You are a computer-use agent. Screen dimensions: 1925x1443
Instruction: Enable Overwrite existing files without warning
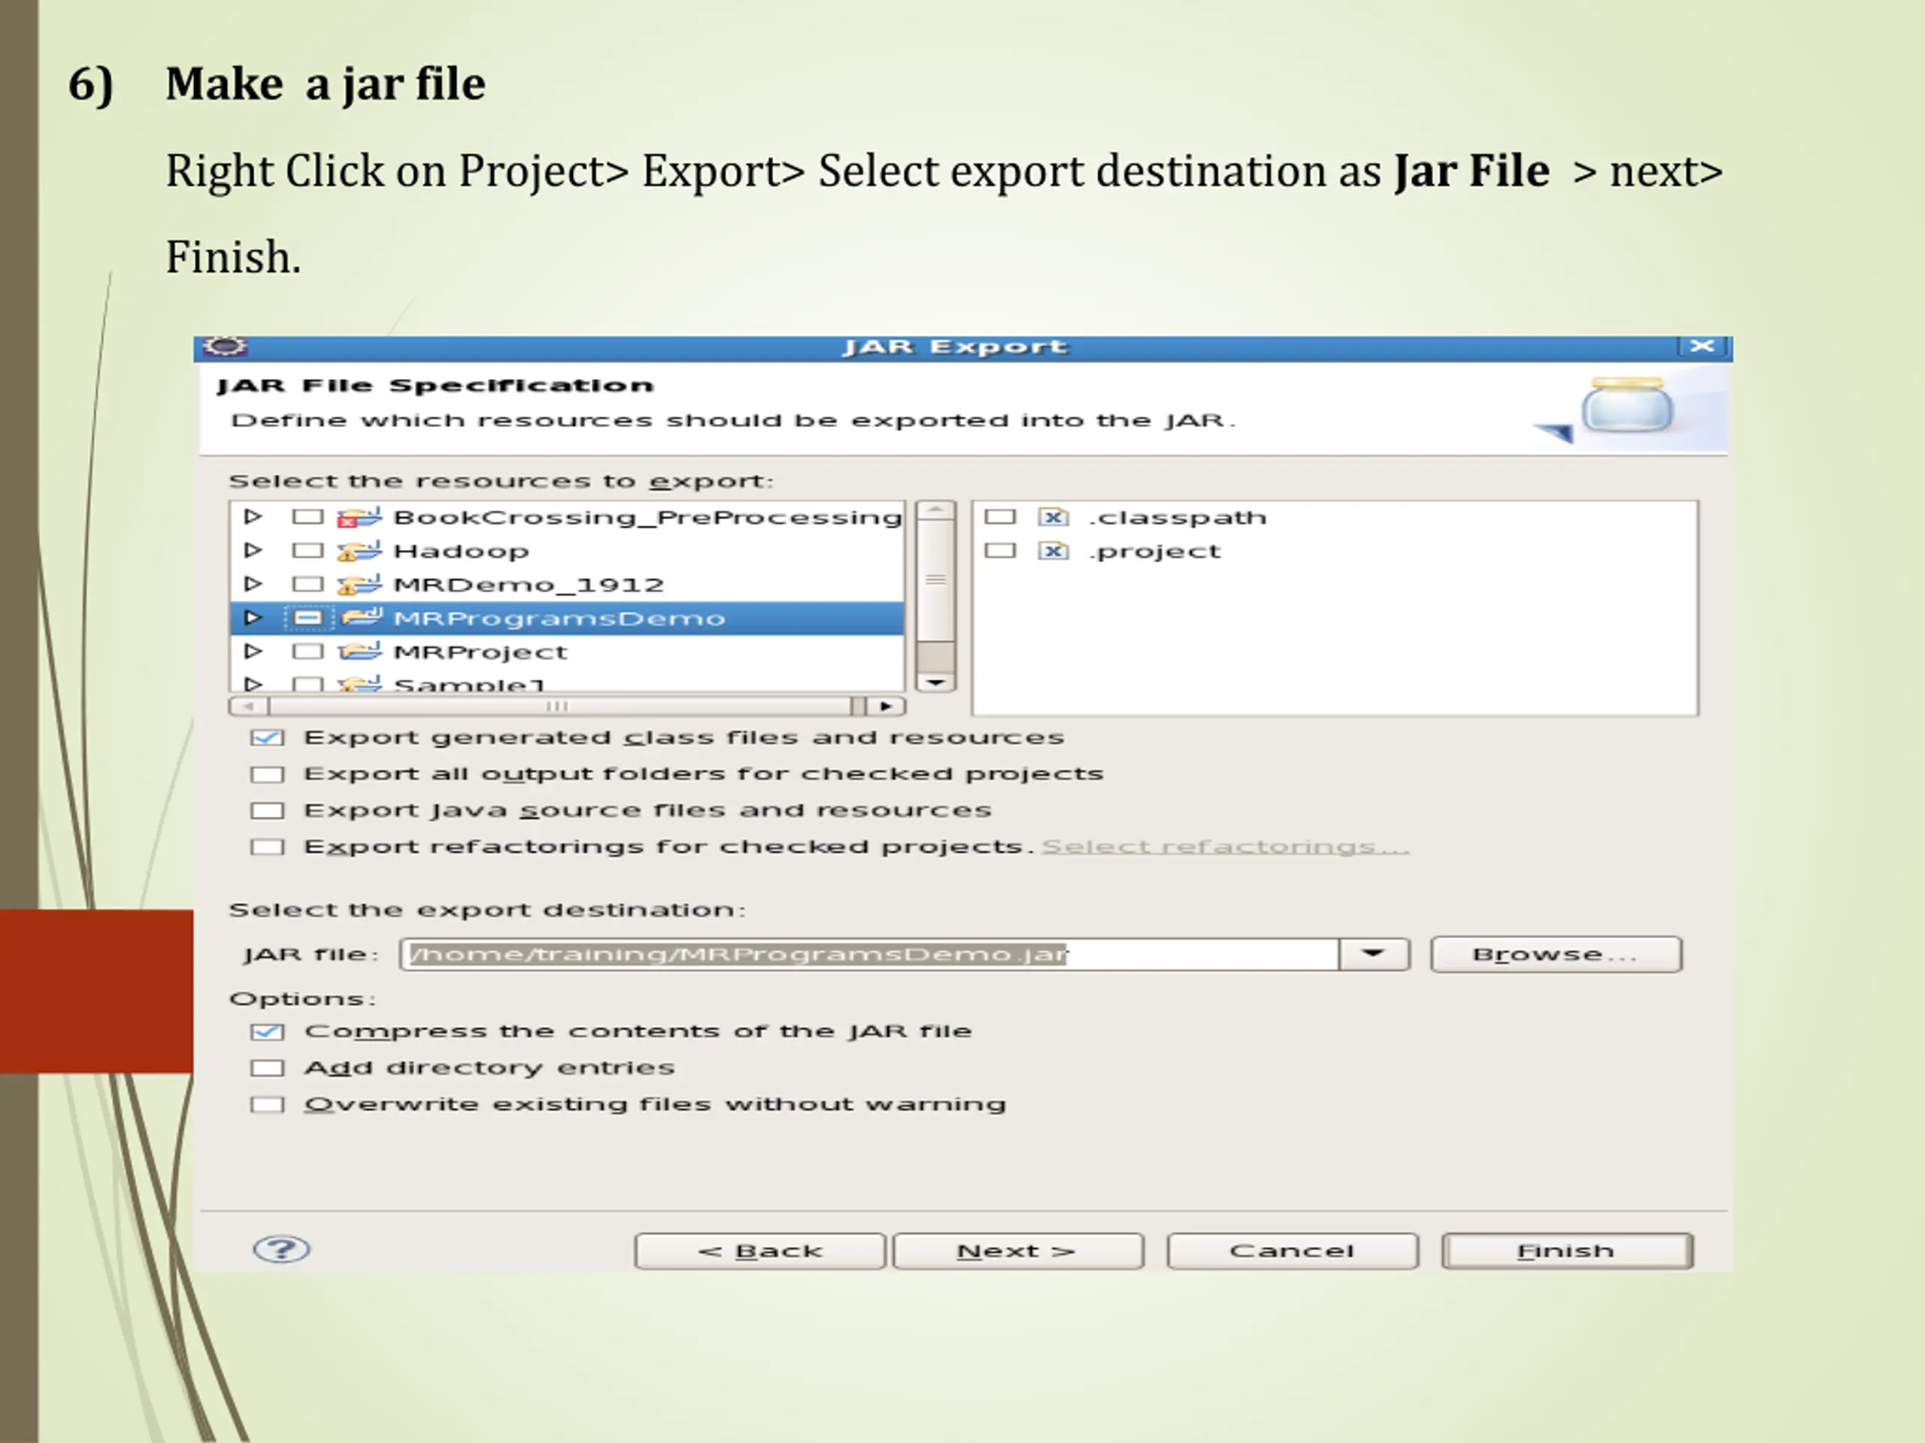267,1105
